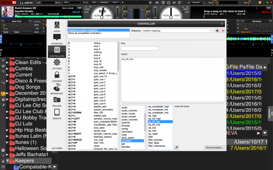The width and height of the screenshot is (273, 170).
Task: Expand the Hip Hop Beats folder
Action: pyautogui.click(x=7, y=130)
